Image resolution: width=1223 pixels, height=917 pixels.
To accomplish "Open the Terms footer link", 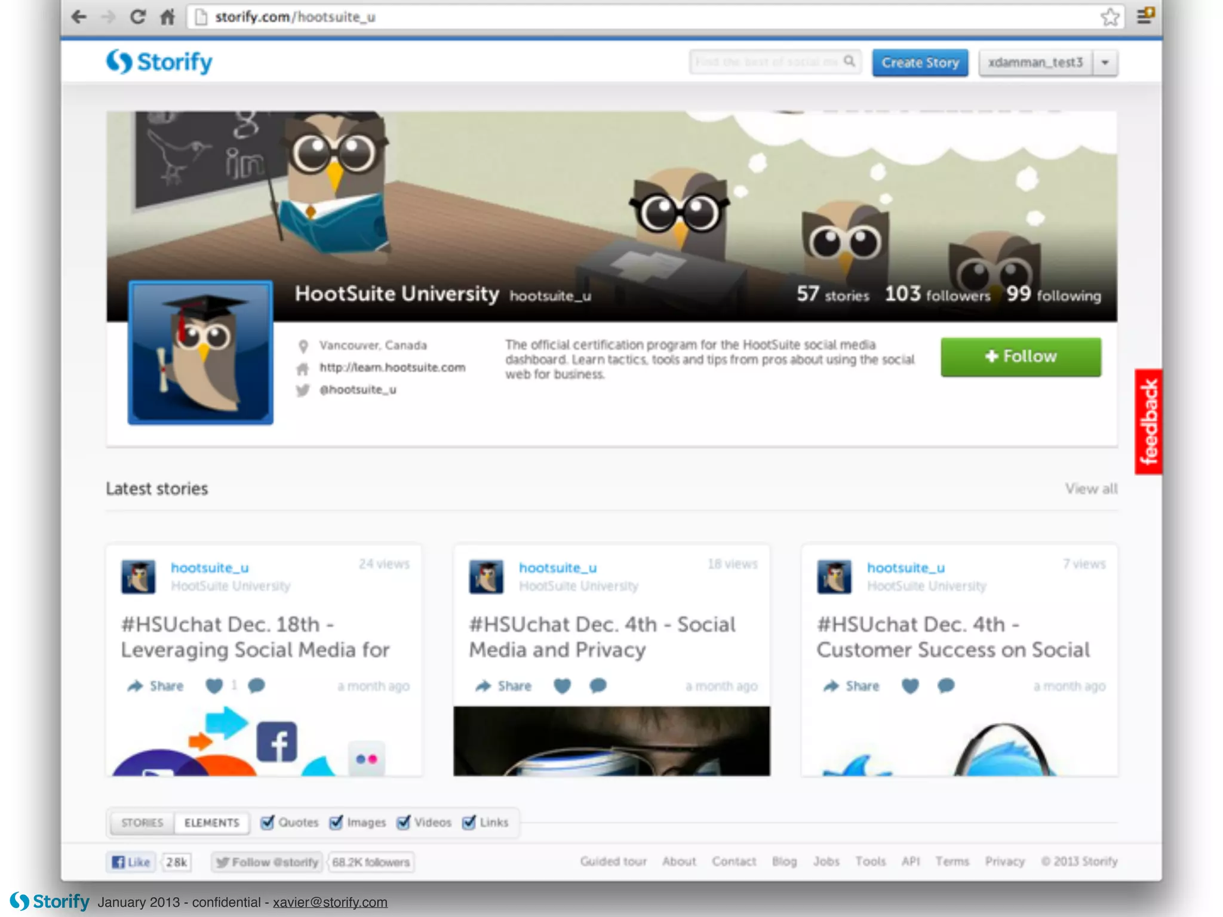I will click(952, 861).
